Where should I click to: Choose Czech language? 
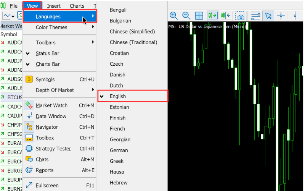pos(116,64)
